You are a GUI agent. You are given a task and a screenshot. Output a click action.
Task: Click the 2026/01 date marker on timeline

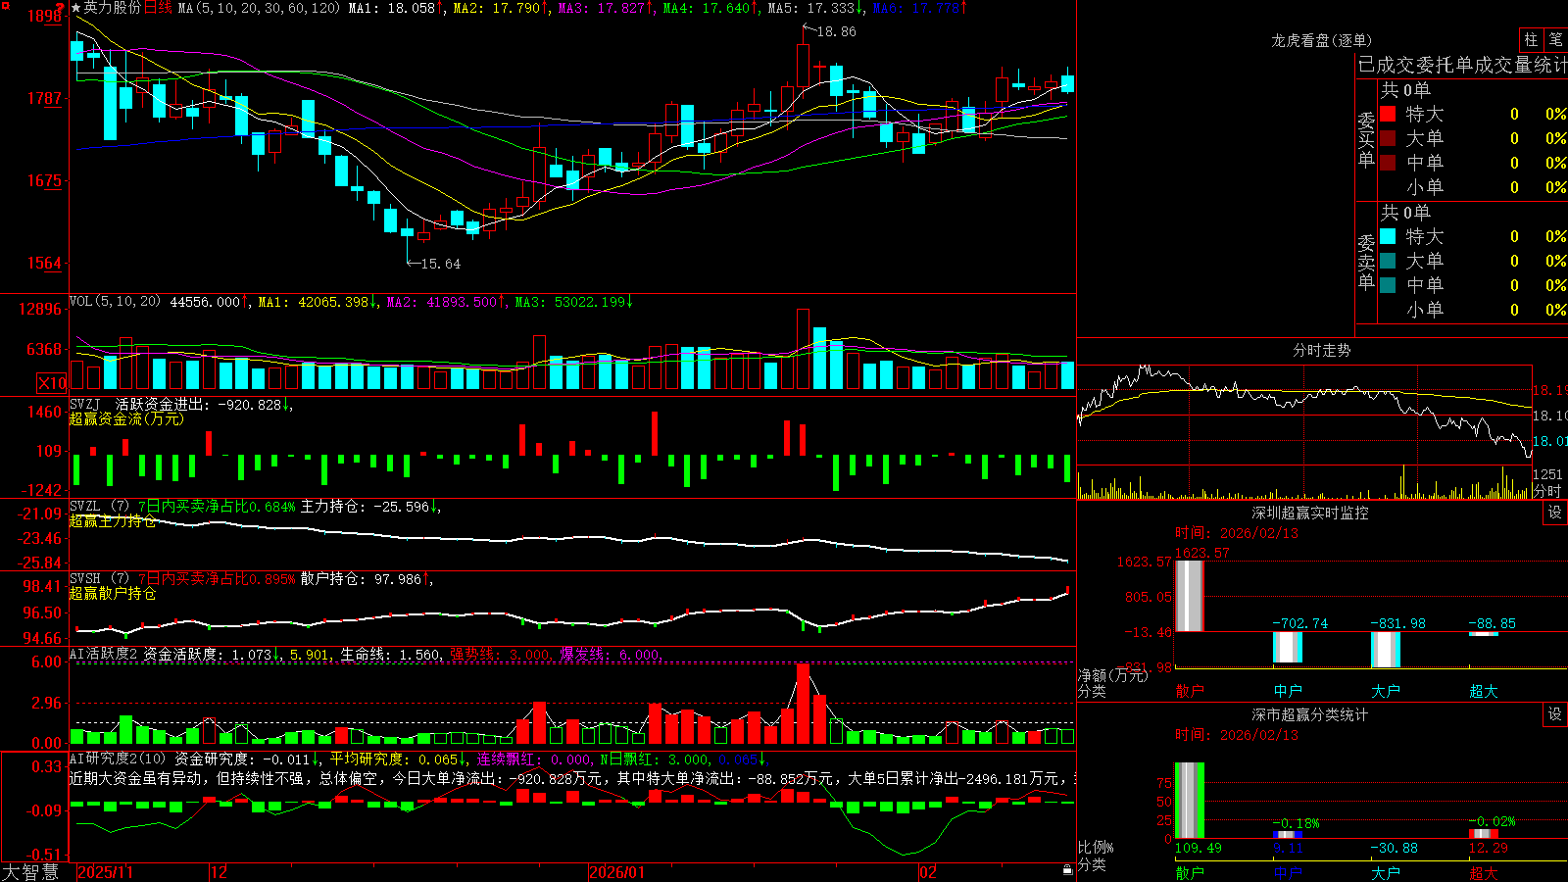coord(617,872)
